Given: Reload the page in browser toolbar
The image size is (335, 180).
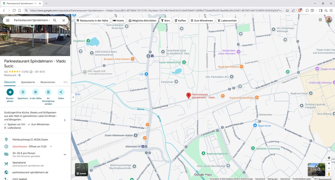Looking at the screenshot, I should (x=14, y=10).
